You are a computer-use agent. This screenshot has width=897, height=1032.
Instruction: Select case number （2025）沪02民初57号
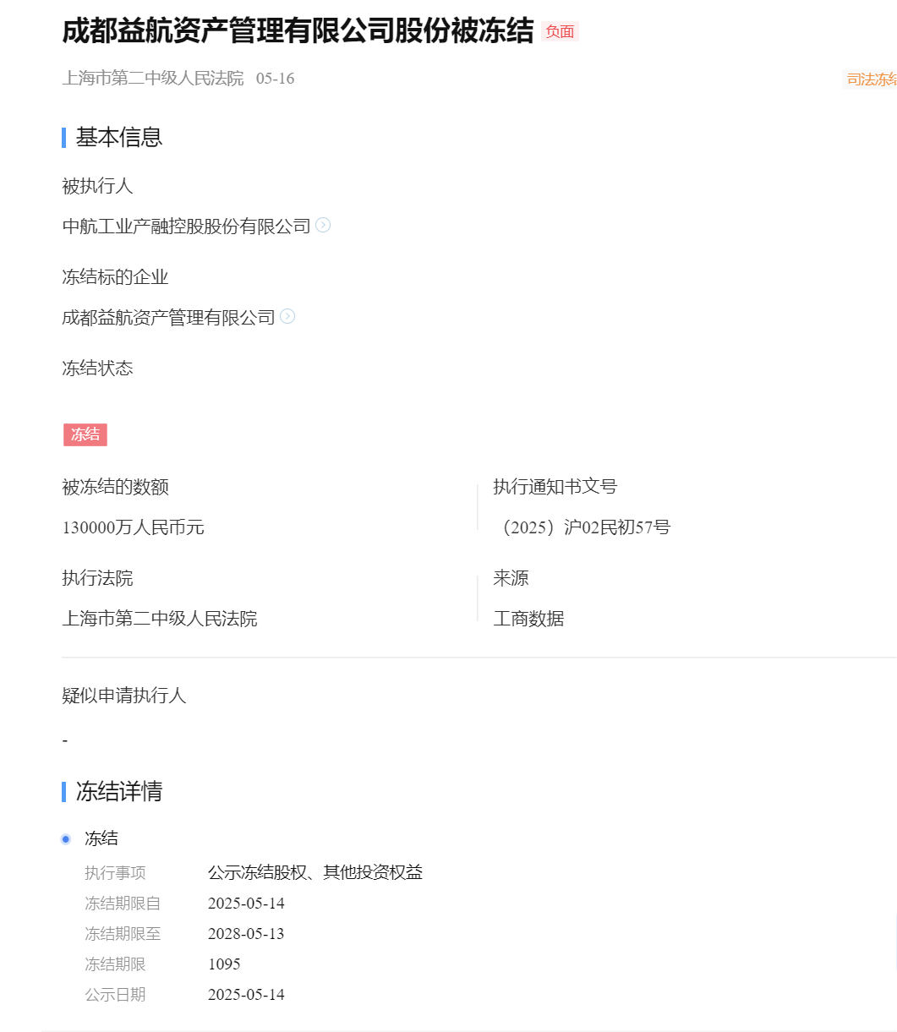[x=583, y=527]
